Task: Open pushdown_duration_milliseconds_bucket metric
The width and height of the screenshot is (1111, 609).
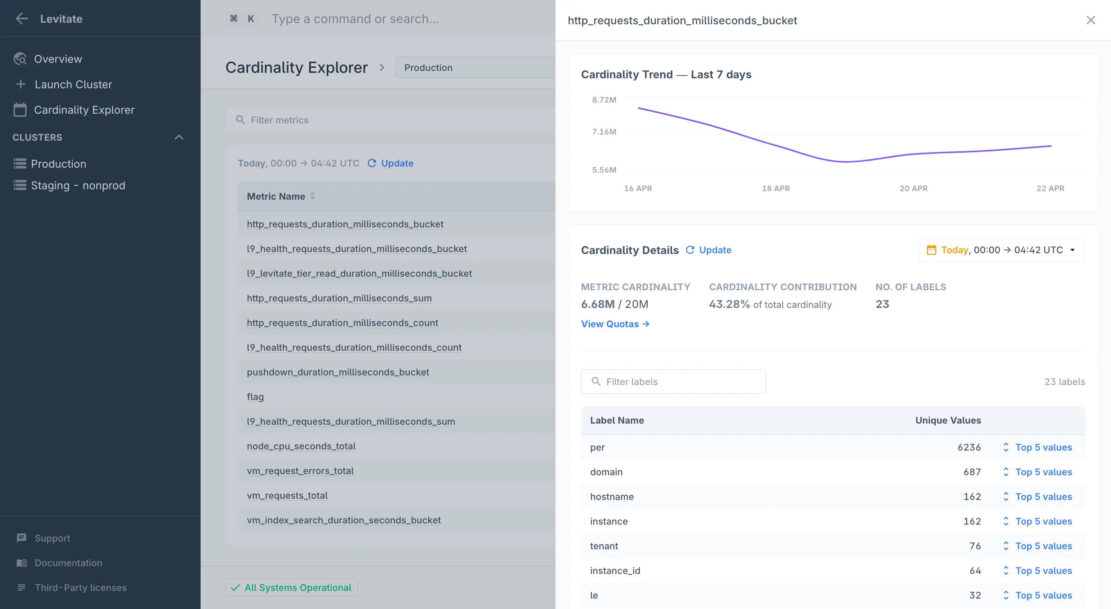Action: point(338,372)
